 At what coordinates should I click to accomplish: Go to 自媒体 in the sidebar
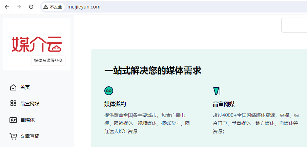[27, 120]
